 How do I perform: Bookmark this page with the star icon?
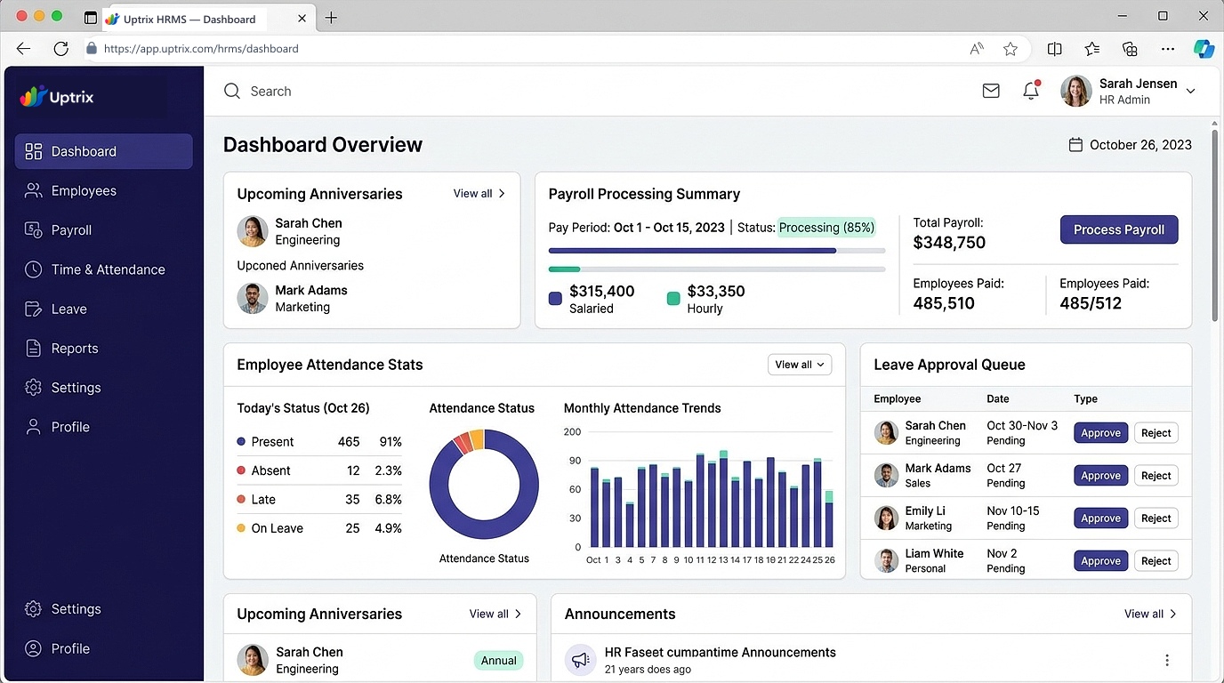(1011, 49)
